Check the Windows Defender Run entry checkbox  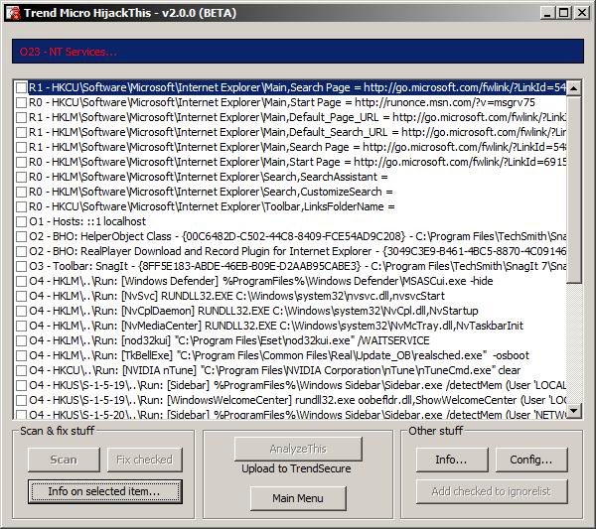21,281
